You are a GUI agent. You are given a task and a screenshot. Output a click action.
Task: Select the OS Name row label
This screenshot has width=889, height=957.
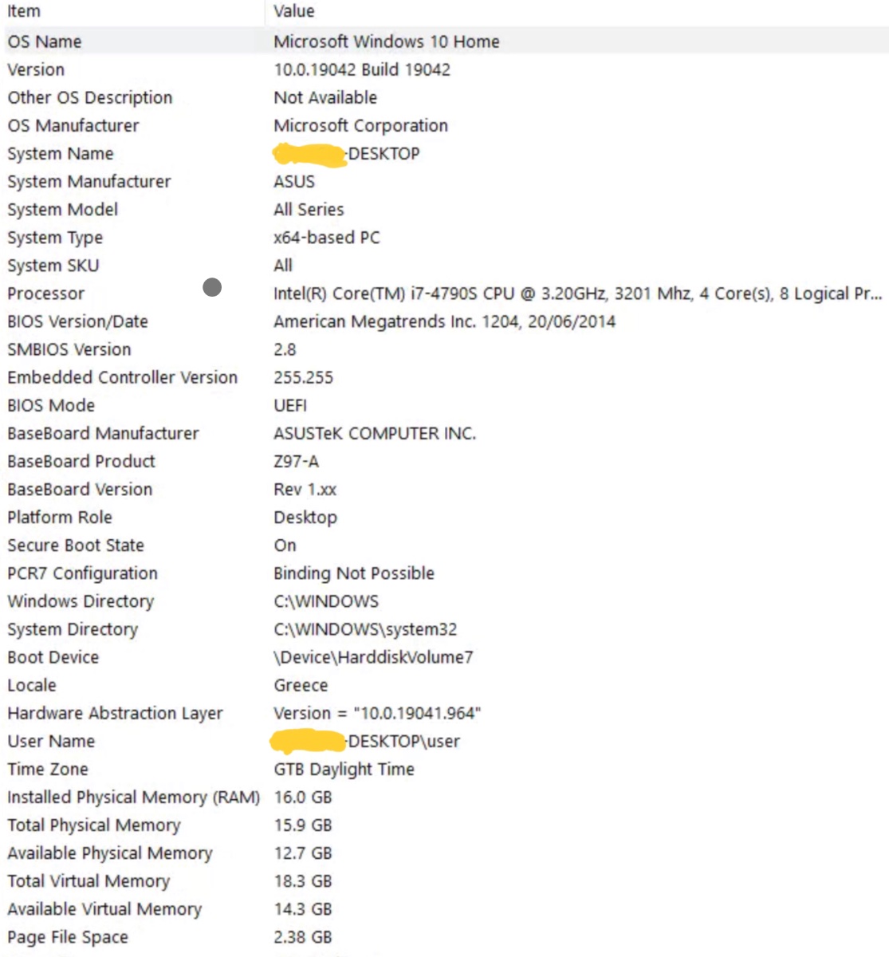click(x=45, y=41)
